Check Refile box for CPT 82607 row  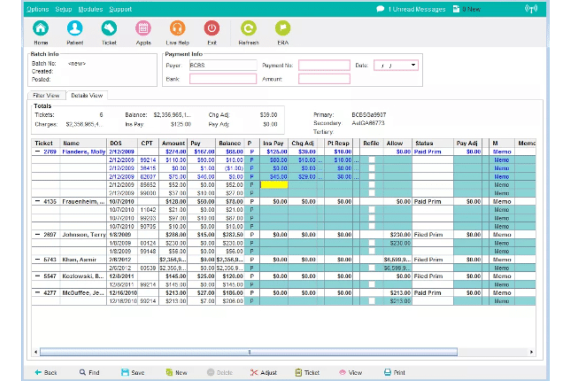372,176
